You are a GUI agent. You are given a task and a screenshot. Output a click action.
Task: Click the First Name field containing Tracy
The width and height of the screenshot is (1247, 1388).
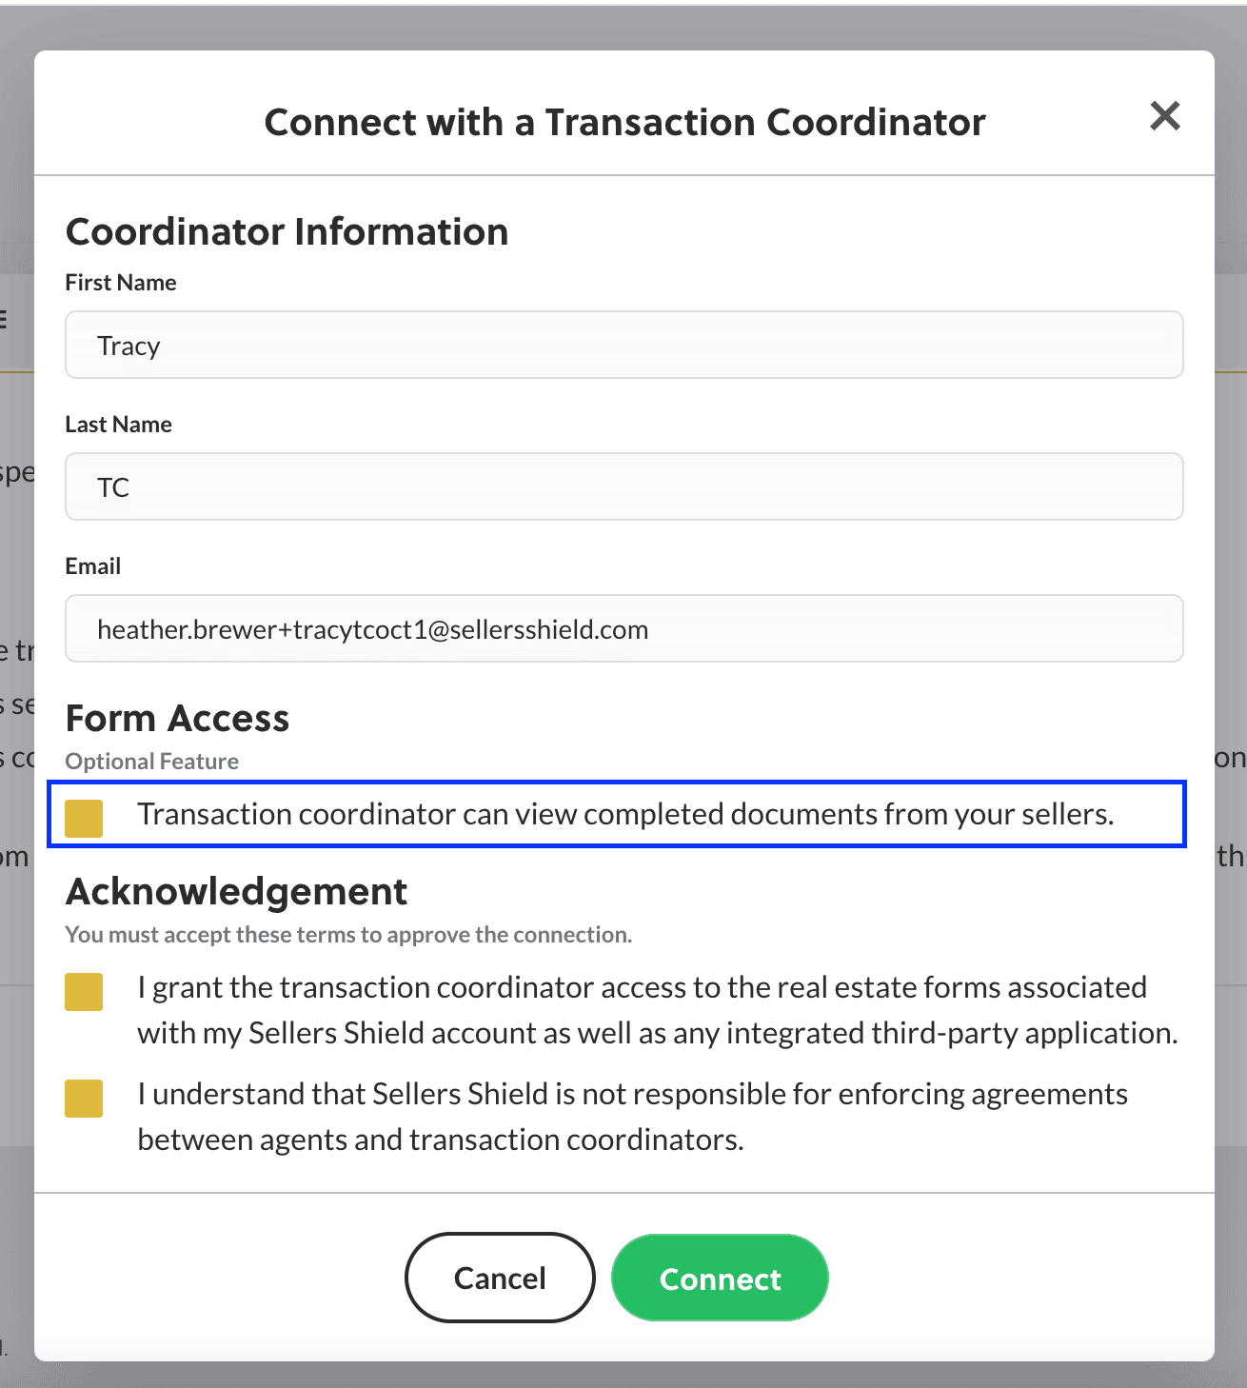624,345
